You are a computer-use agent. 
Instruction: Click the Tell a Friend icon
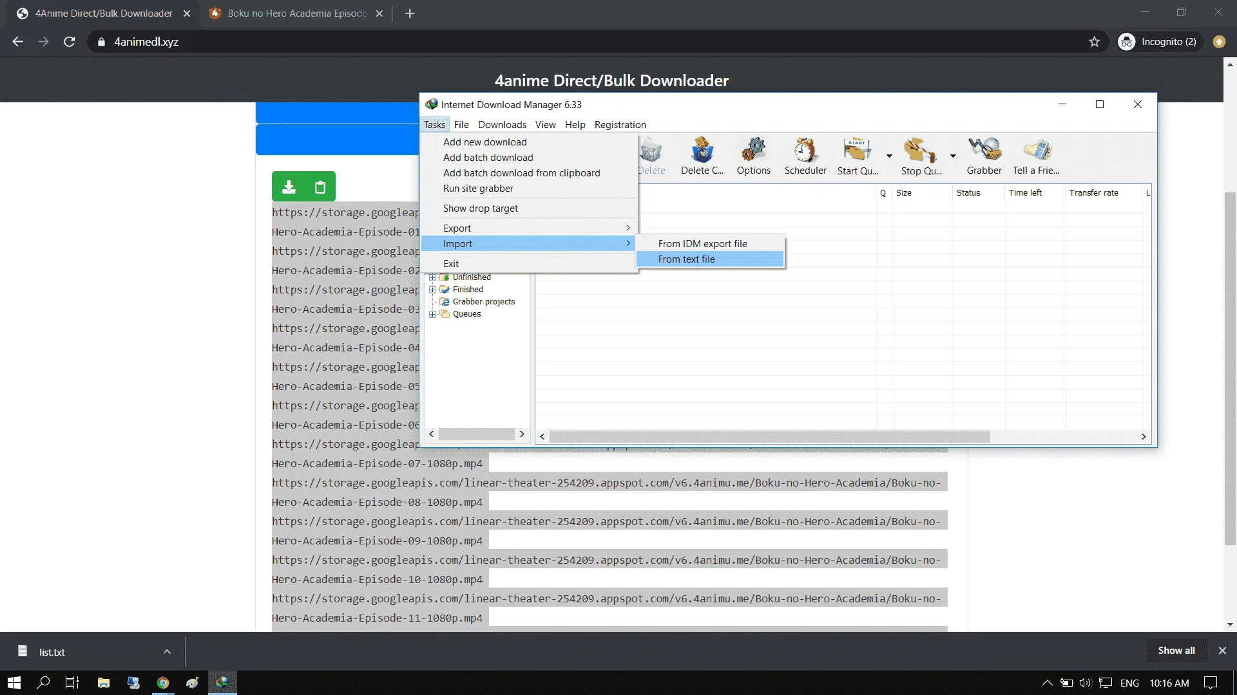(1036, 156)
